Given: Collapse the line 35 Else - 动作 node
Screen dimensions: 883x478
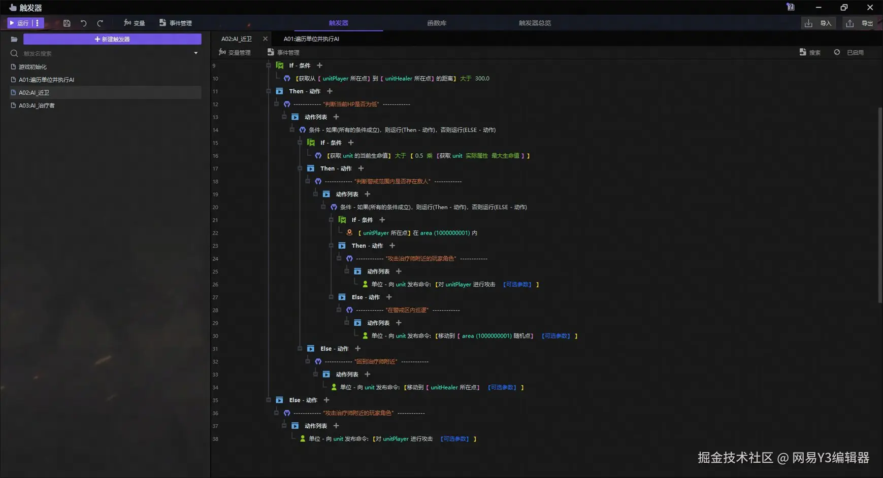Looking at the screenshot, I should click(269, 400).
